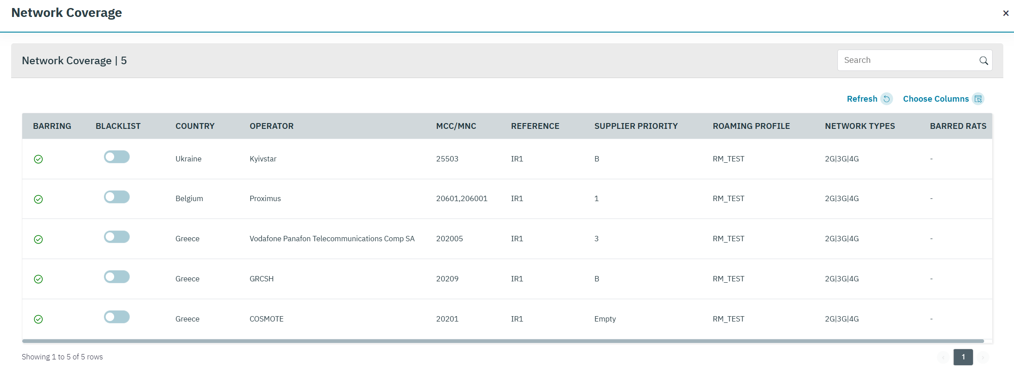Screen dimensions: 1014x371
Task: Enable blacklist for Proximus Belgium
Action: click(117, 197)
